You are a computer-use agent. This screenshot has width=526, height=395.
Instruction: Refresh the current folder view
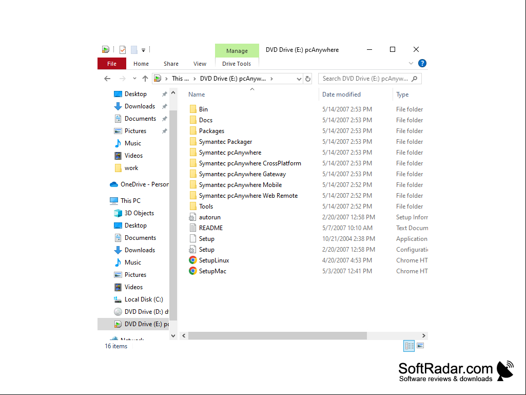(307, 79)
